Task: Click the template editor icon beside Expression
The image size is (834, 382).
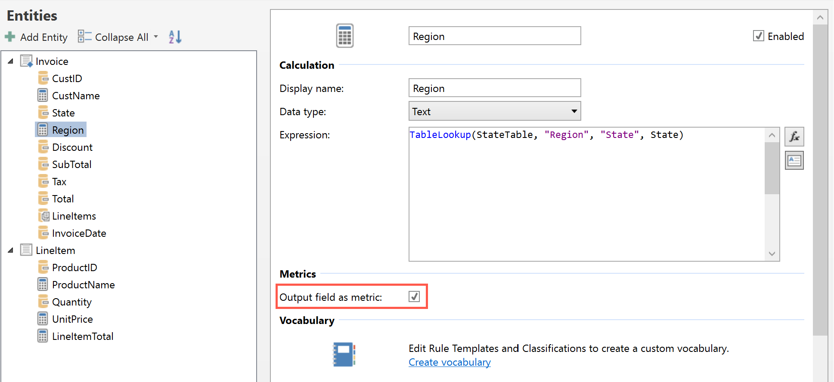Action: coord(794,161)
